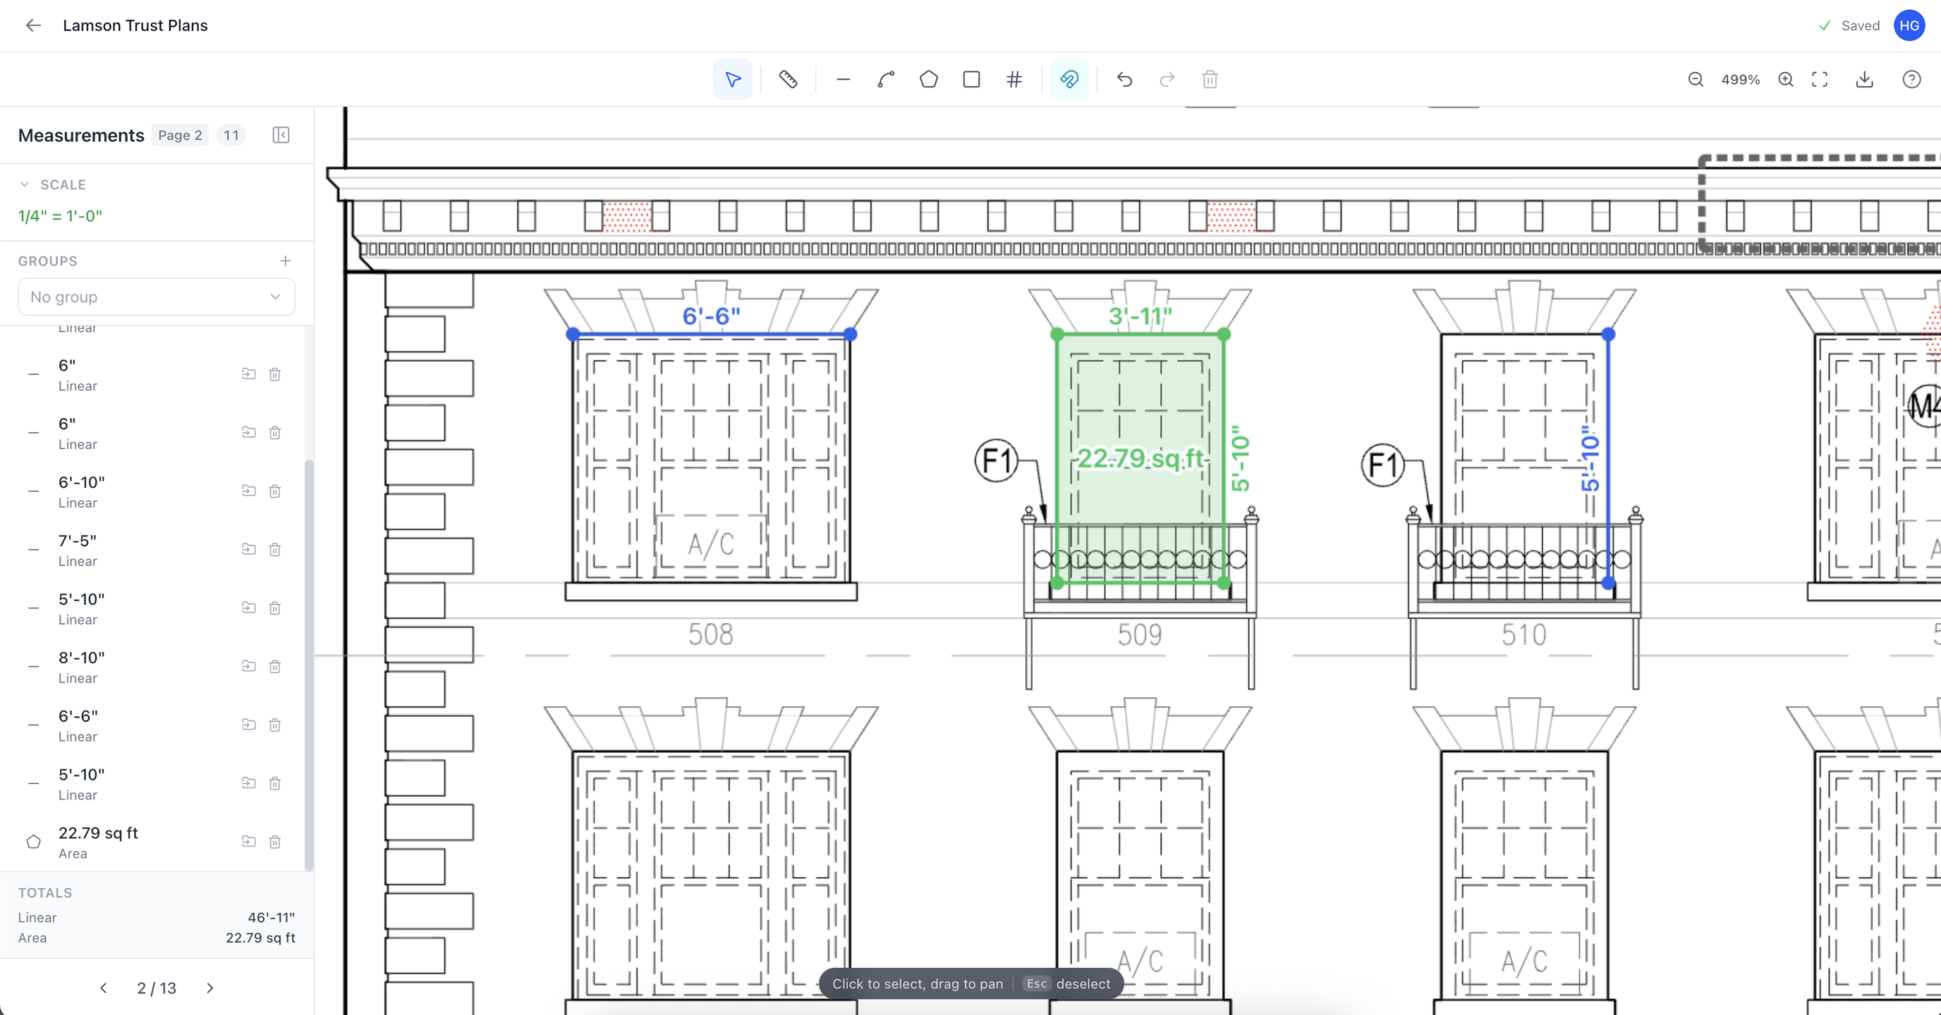This screenshot has width=1941, height=1015.
Task: Select the count hash tool
Action: pos(1014,79)
